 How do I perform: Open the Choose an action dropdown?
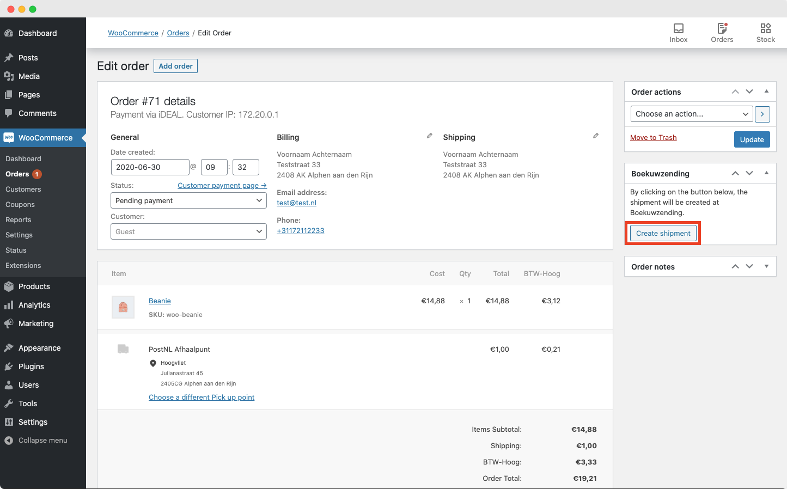(692, 114)
